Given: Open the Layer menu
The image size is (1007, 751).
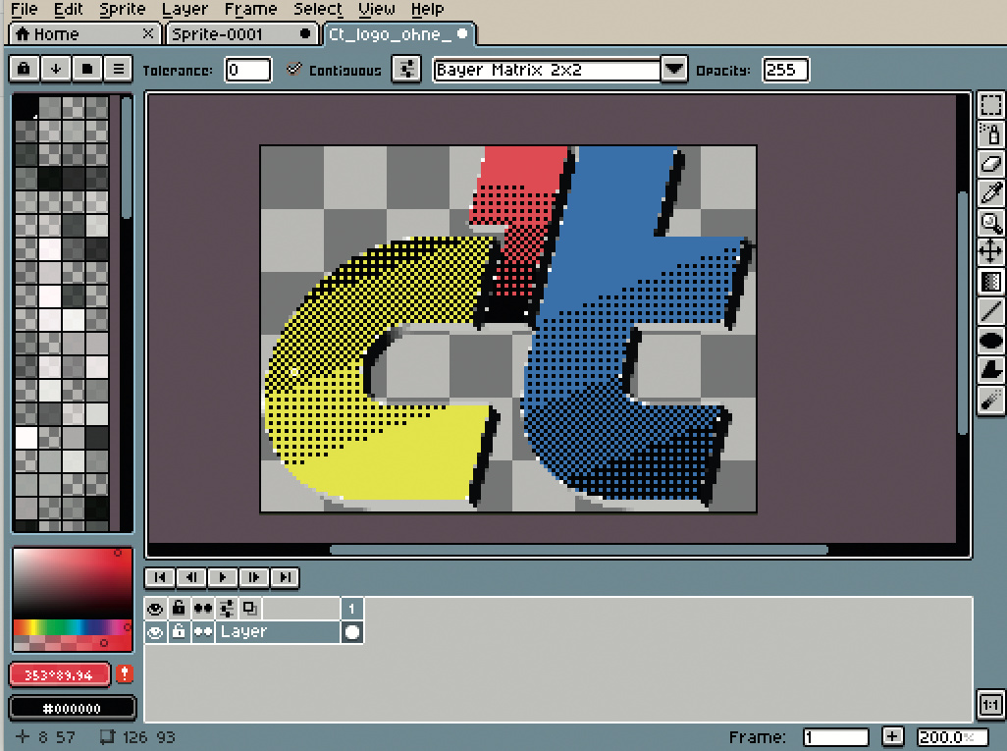Looking at the screenshot, I should [185, 9].
